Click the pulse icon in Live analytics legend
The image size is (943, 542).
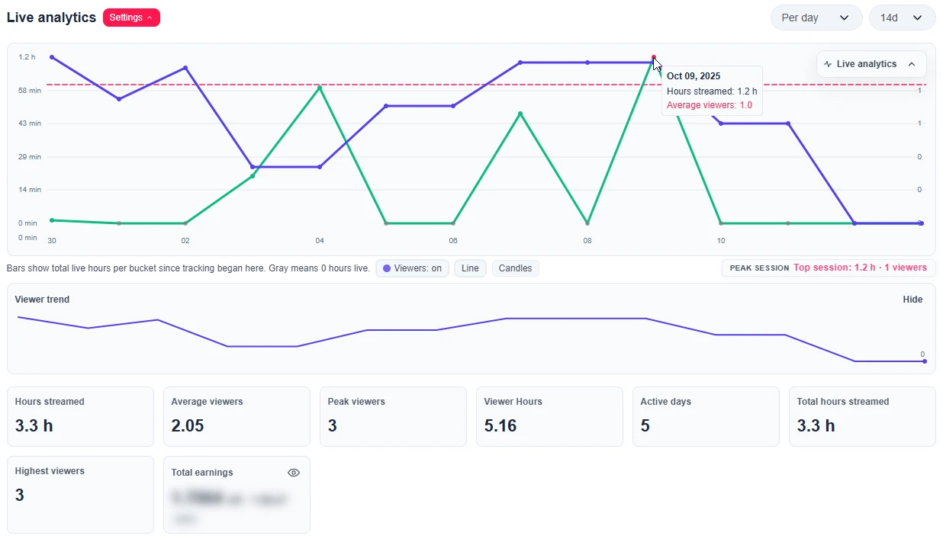(828, 64)
